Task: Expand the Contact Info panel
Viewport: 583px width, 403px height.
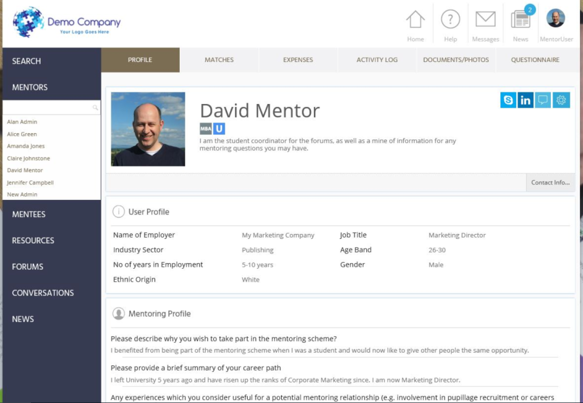Action: 550,182
